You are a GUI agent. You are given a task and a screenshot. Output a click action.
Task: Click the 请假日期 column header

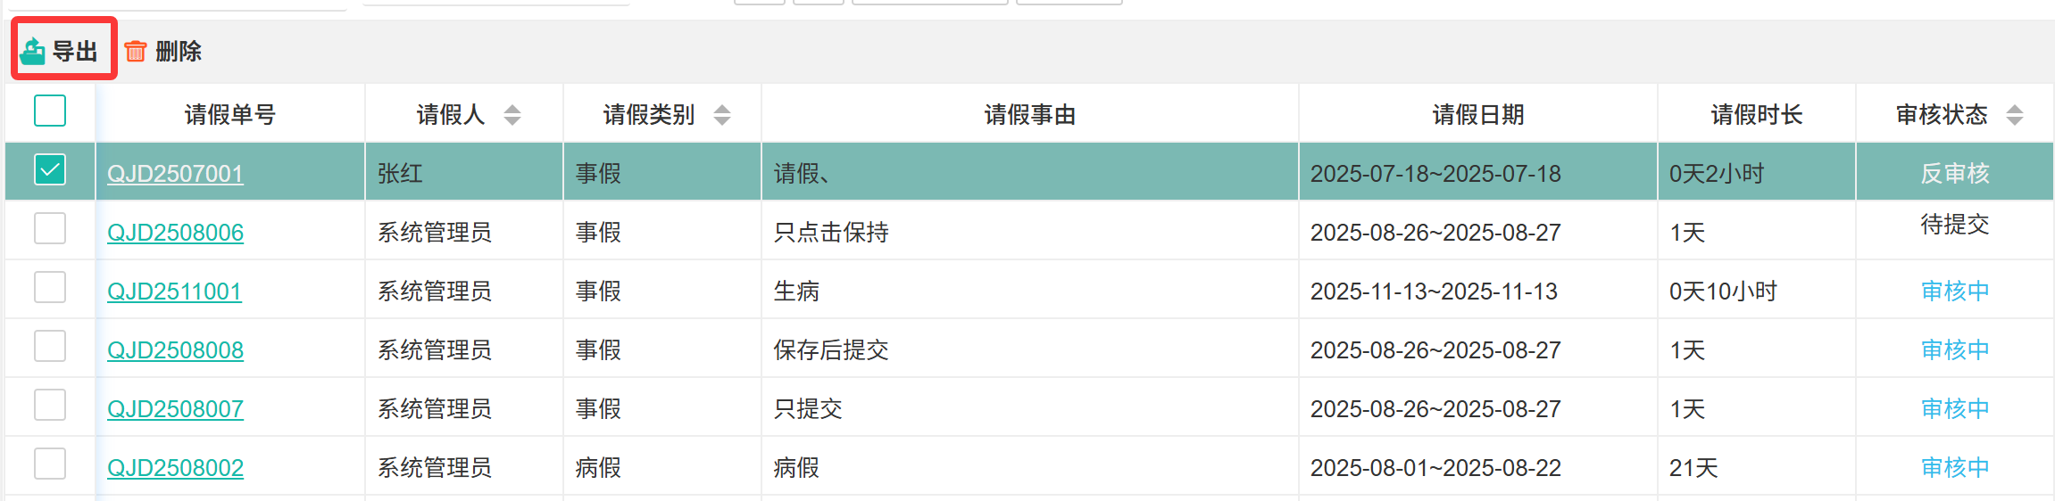[1477, 115]
